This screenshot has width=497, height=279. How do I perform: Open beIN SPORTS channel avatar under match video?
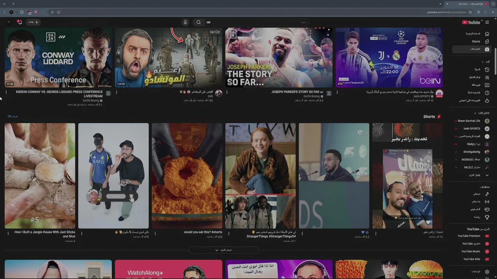[439, 93]
